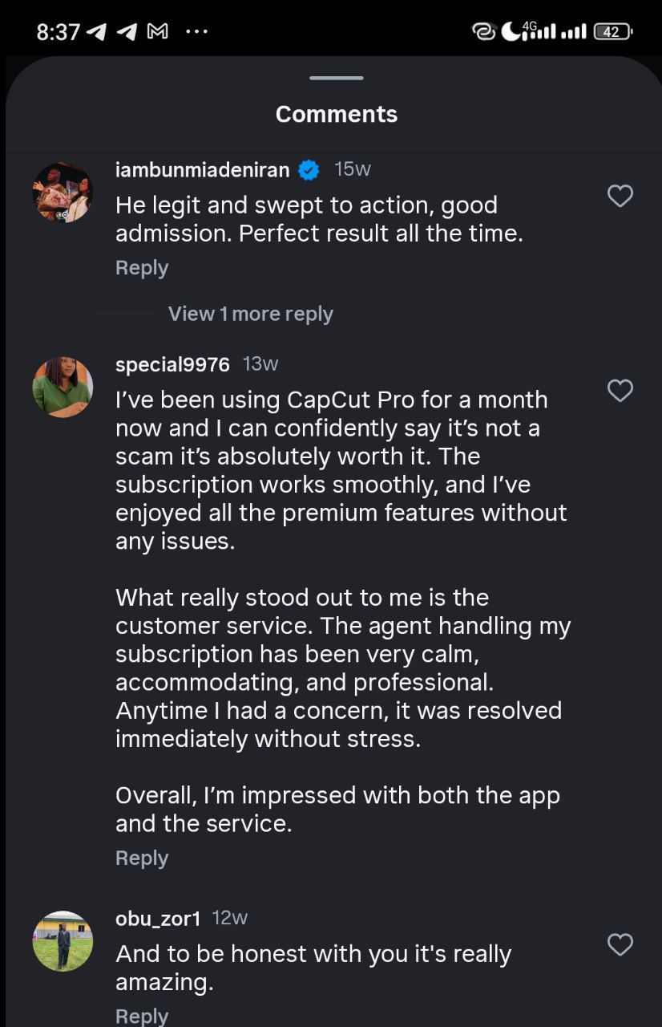Tap the signal strength indicator

coord(553,30)
